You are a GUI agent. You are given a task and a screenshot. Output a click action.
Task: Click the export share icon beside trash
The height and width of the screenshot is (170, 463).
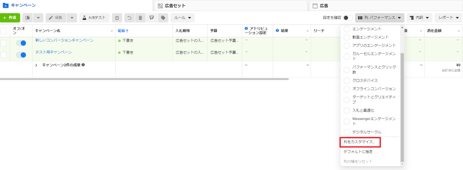(x=151, y=18)
